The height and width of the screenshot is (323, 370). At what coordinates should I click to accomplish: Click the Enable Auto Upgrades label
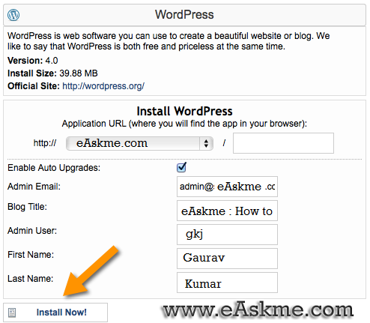point(54,168)
